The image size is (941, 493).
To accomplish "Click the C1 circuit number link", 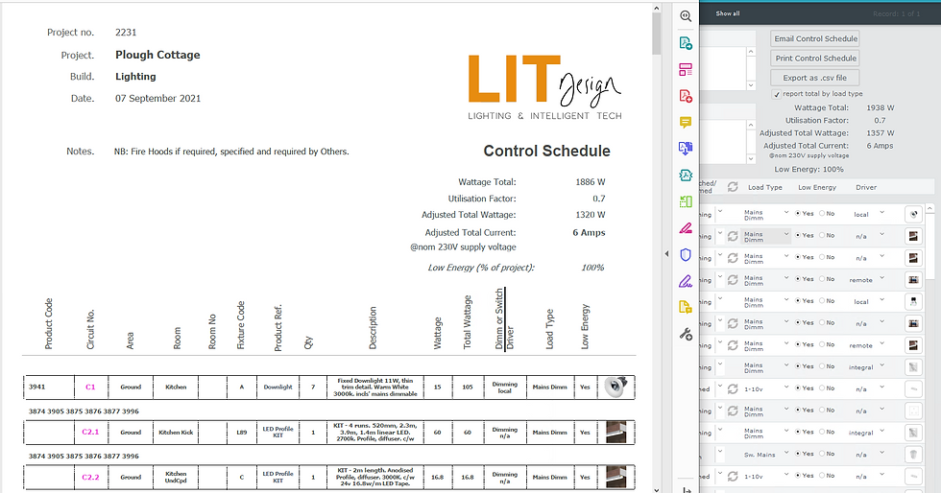I will [90, 387].
